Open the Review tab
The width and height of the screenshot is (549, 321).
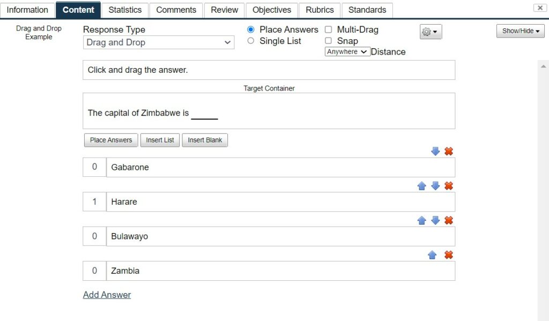click(x=225, y=10)
